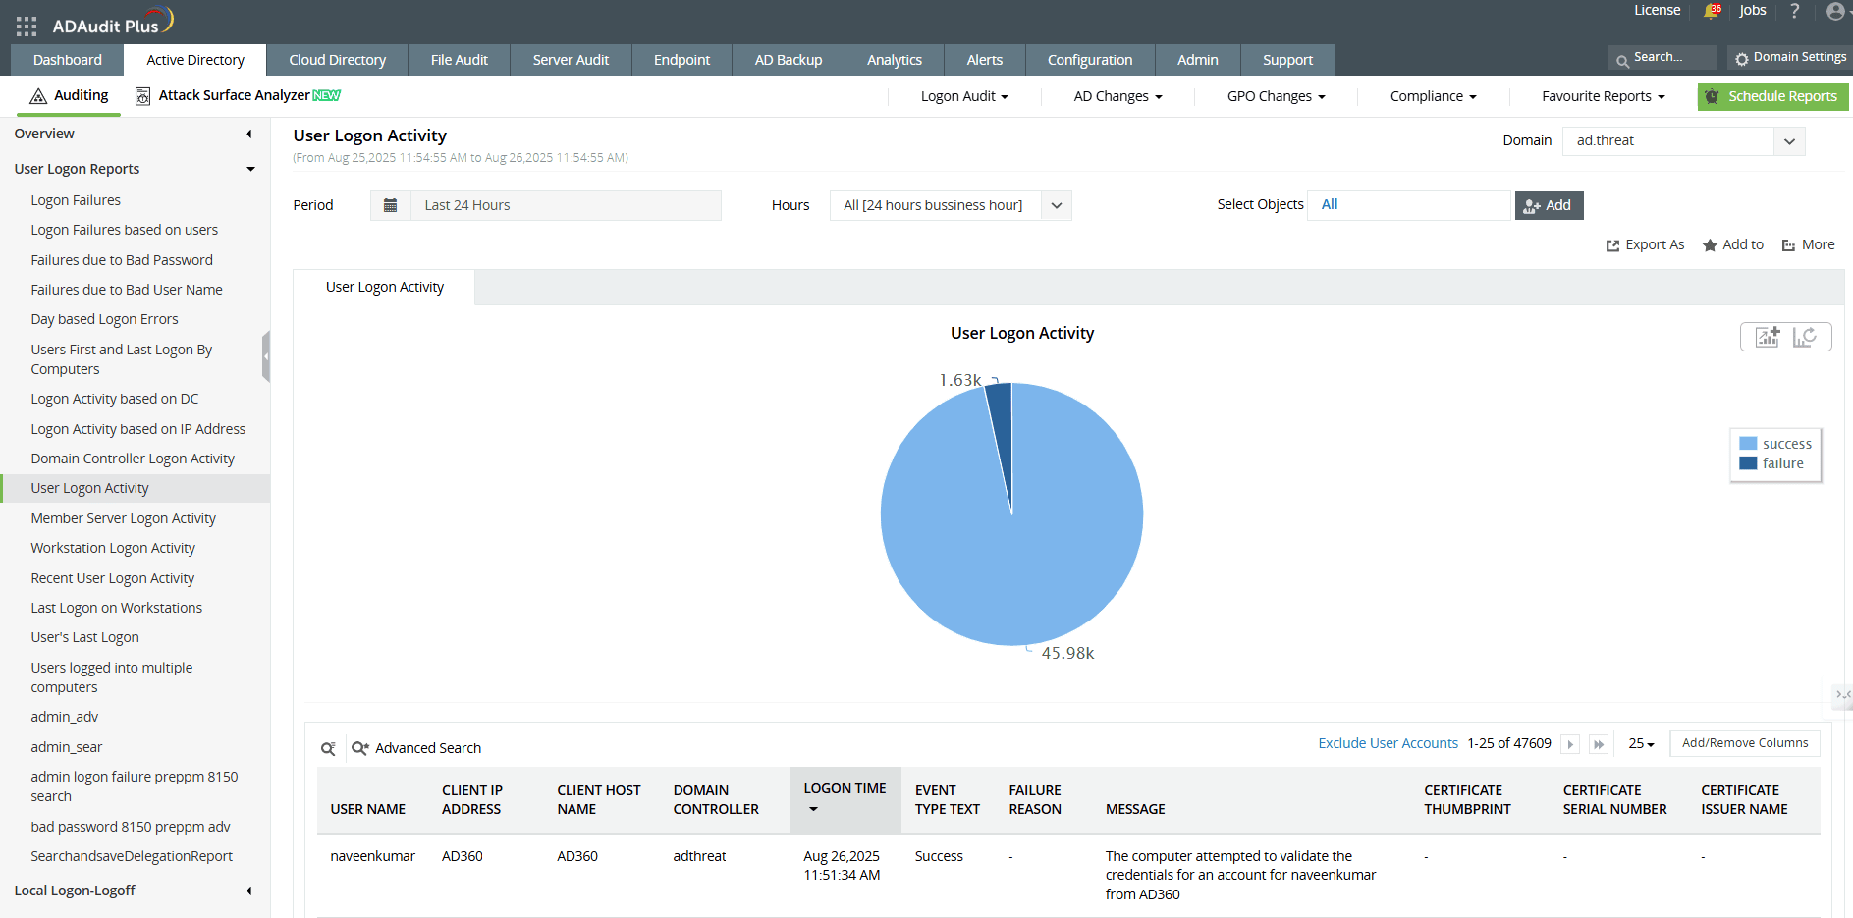1853x918 pixels.
Task: Open the apps grid icon beside ADAudit Plus logo
Action: 26,26
